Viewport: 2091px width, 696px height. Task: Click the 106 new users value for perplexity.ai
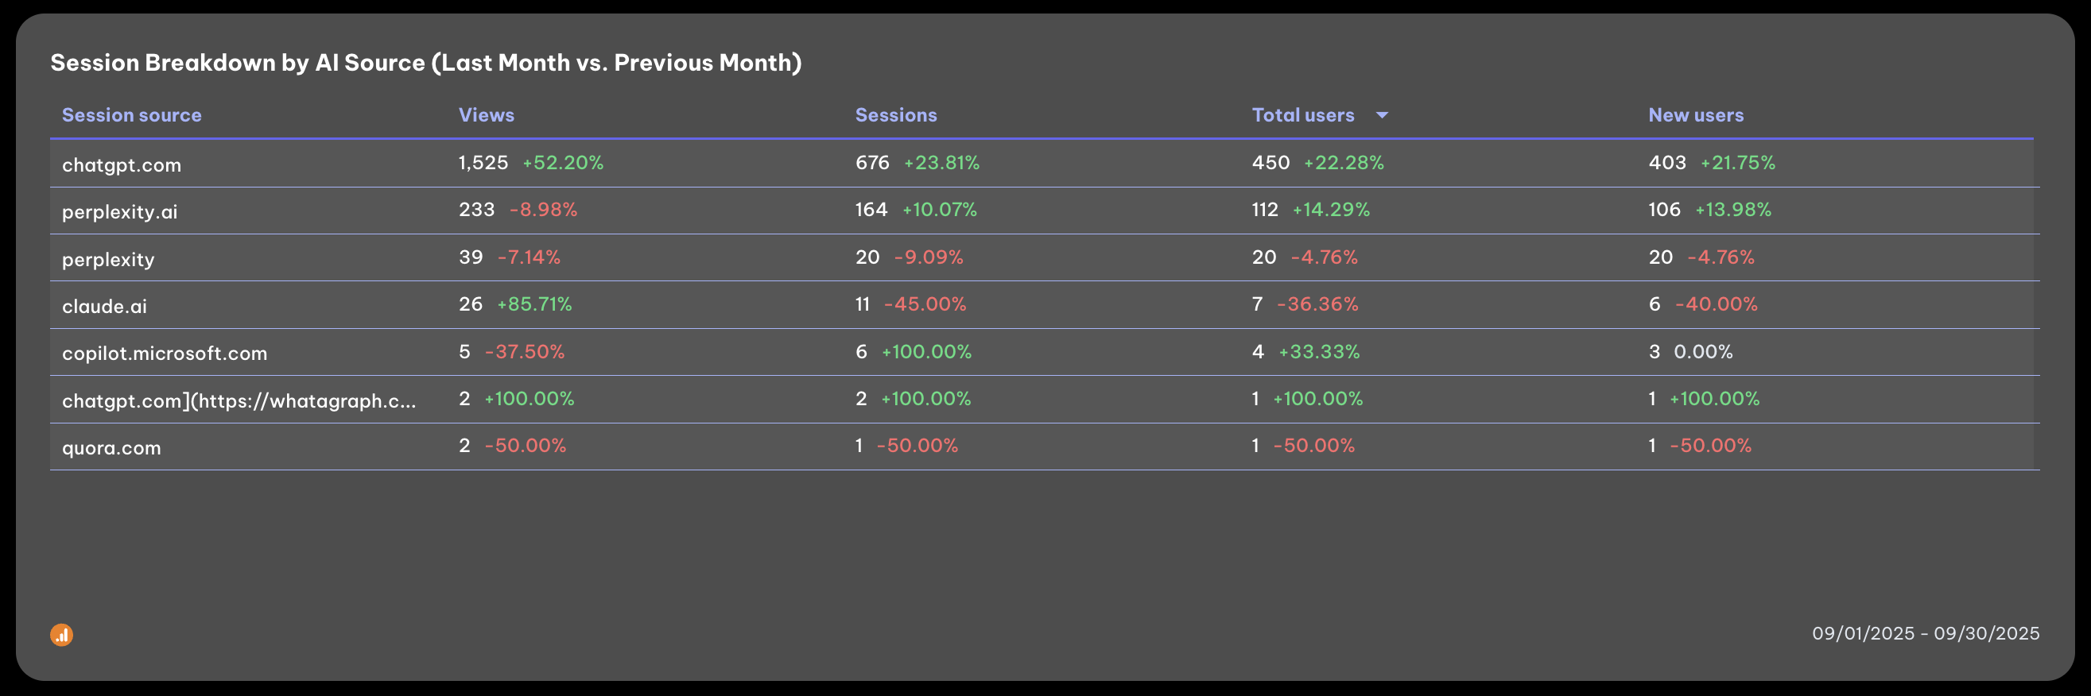(1664, 209)
